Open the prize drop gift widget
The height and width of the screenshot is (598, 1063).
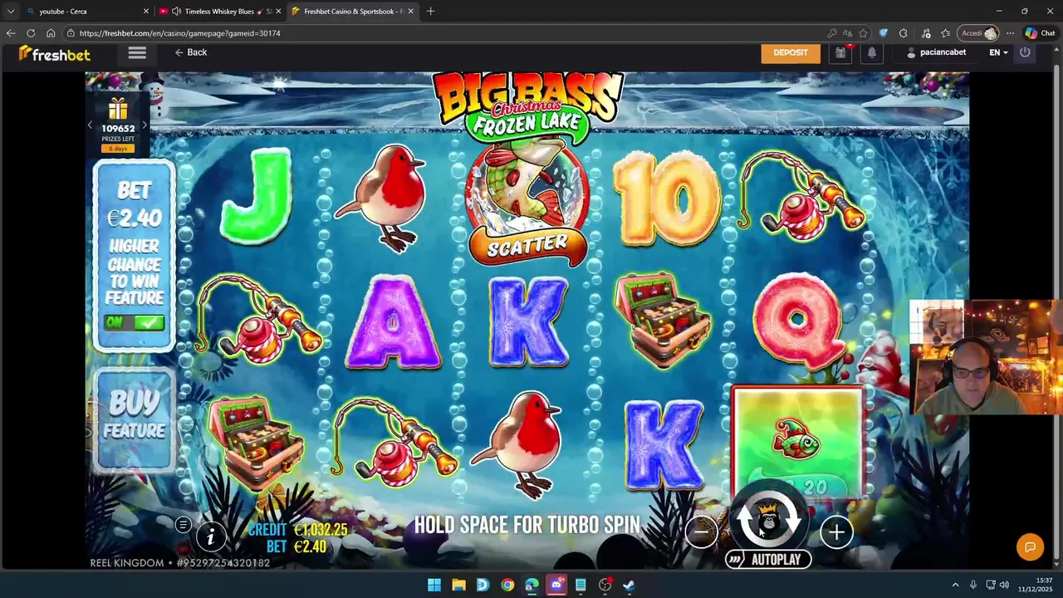(x=118, y=125)
